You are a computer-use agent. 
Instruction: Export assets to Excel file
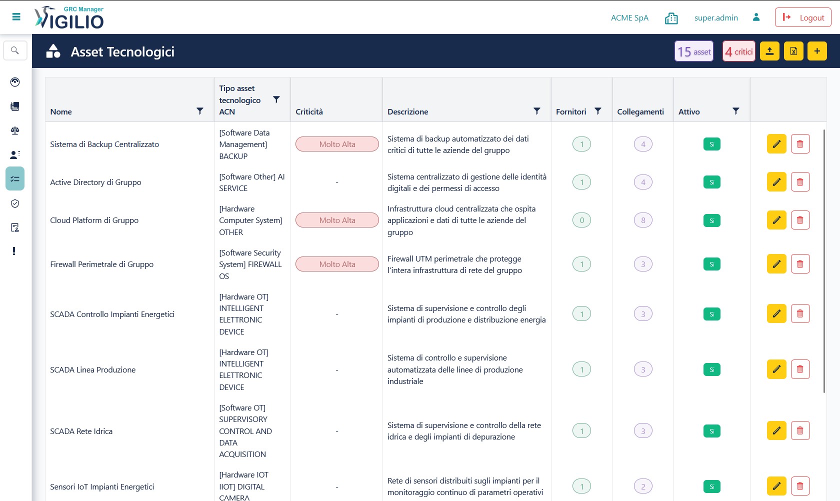793,51
